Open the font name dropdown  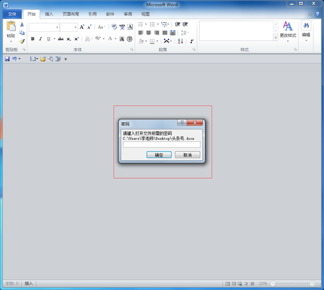pos(57,27)
